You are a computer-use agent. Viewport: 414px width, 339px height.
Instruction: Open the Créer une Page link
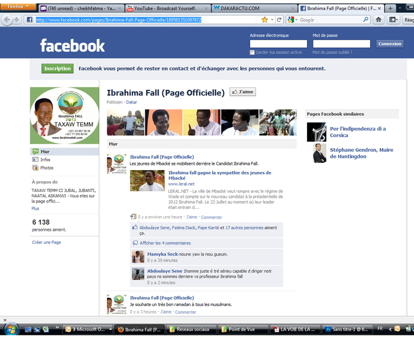pos(47,242)
